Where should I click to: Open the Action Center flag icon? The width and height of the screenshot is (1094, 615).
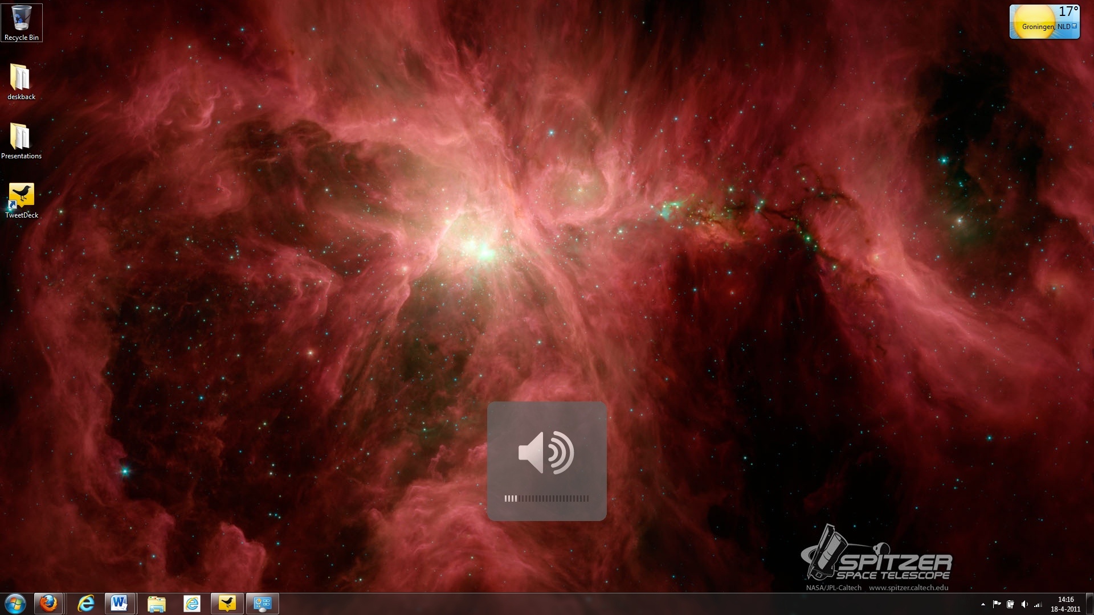[x=997, y=604]
